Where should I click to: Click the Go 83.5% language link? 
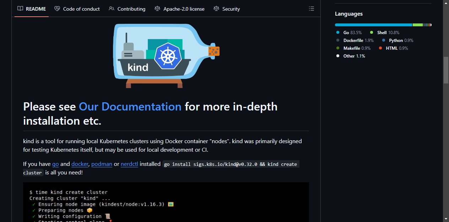[349, 33]
